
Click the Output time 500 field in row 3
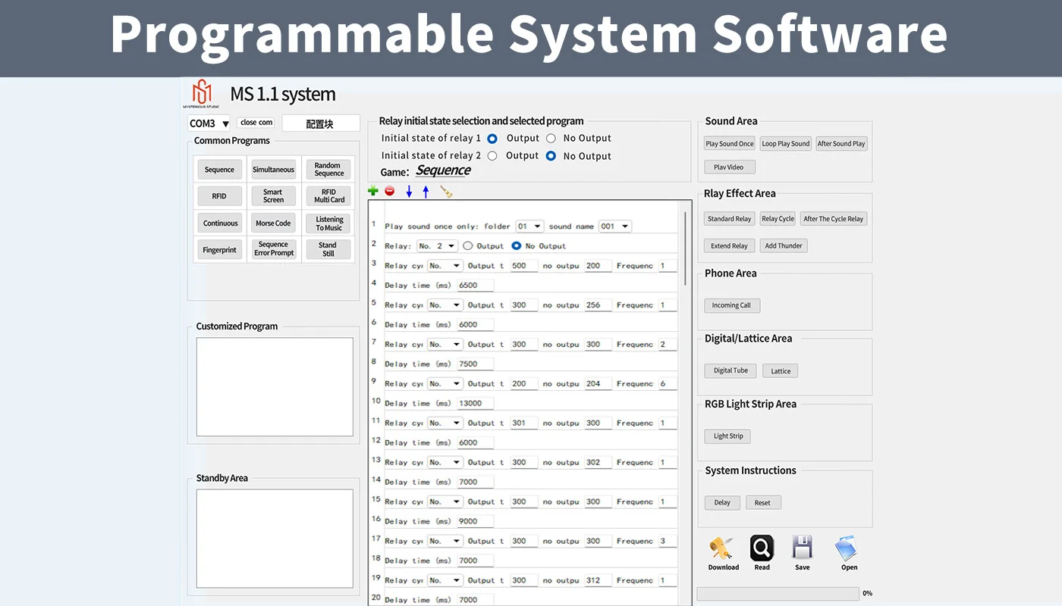coord(523,266)
